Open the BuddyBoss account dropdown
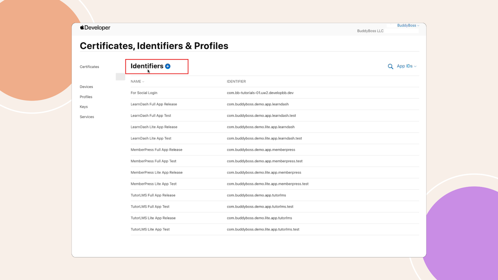The width and height of the screenshot is (498, 280). tap(408, 26)
